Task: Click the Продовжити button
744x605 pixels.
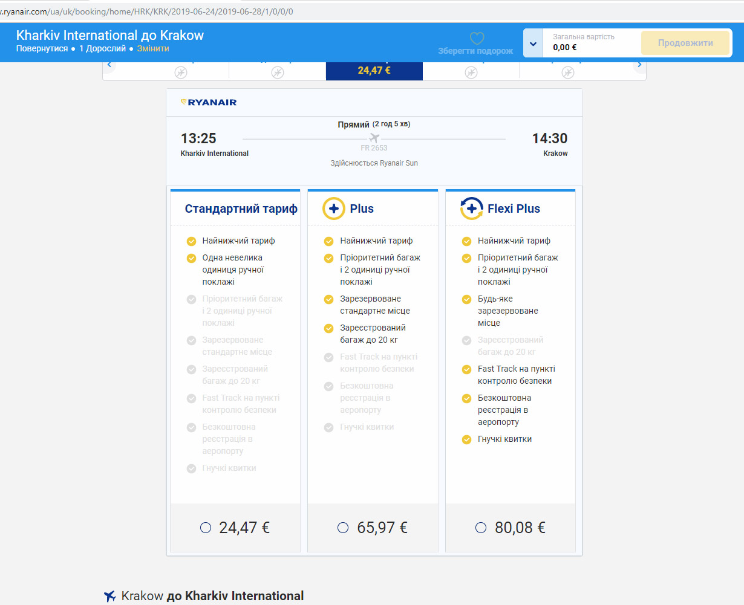Action: coord(685,43)
